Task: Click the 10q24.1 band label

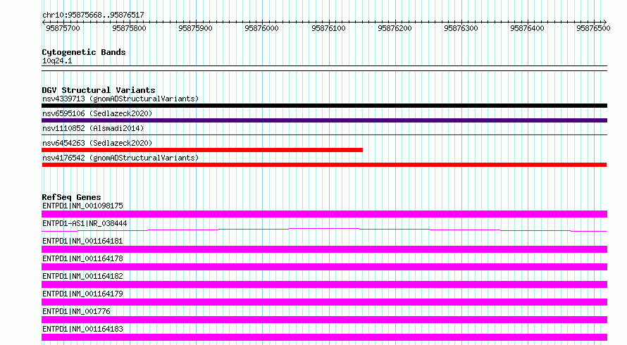Action: 57,61
